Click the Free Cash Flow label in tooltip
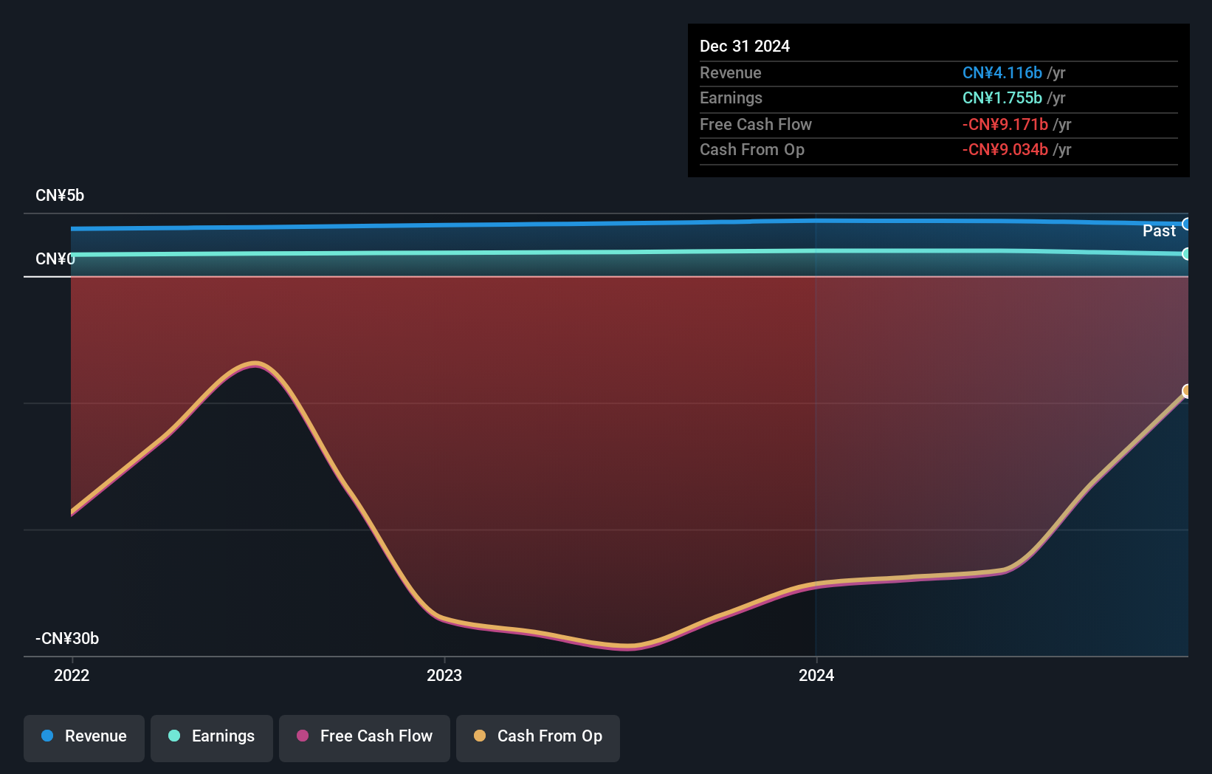Viewport: 1212px width, 774px height. [x=756, y=125]
